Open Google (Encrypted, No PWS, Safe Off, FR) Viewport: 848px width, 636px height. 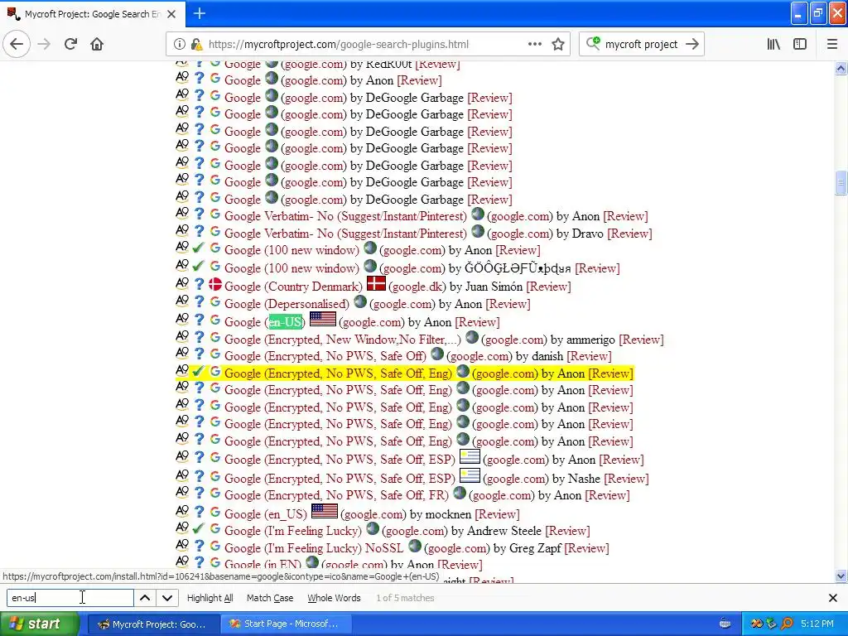click(336, 495)
